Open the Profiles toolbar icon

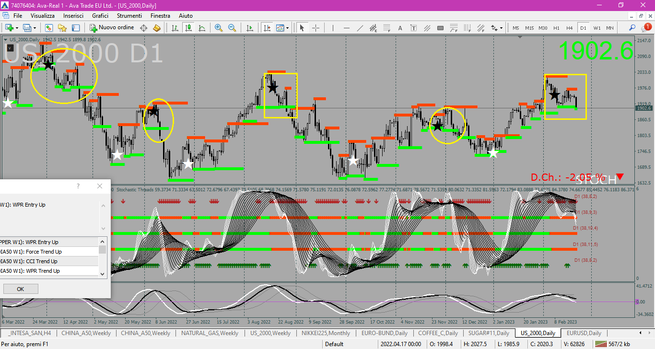pos(27,28)
